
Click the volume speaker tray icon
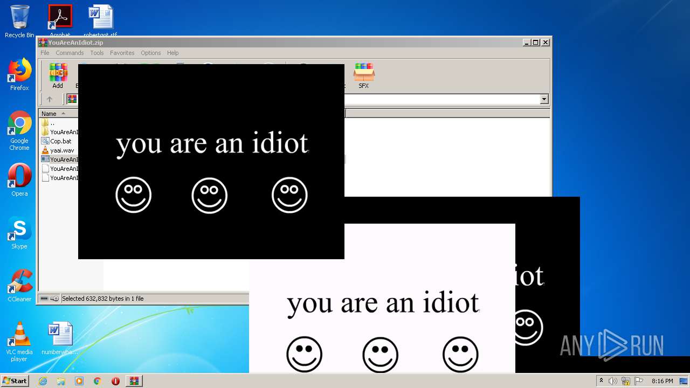point(613,381)
